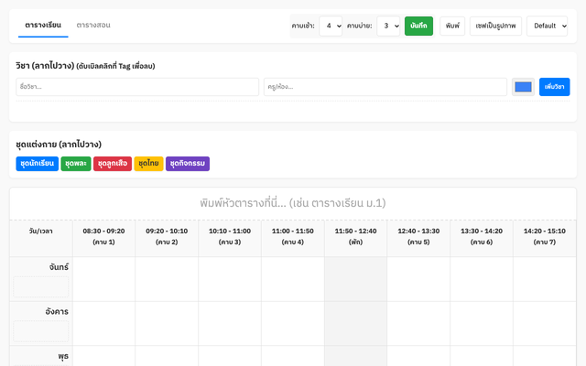Click the พิมพ์ print button
Image resolution: width=586 pixels, height=366 pixels.
coord(452,26)
